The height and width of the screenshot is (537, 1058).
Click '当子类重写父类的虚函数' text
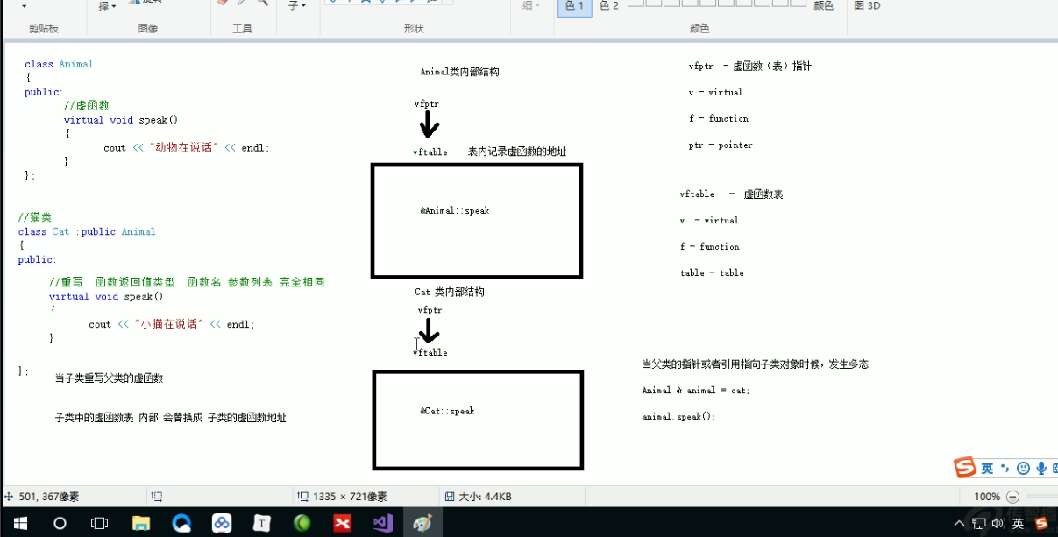point(109,378)
